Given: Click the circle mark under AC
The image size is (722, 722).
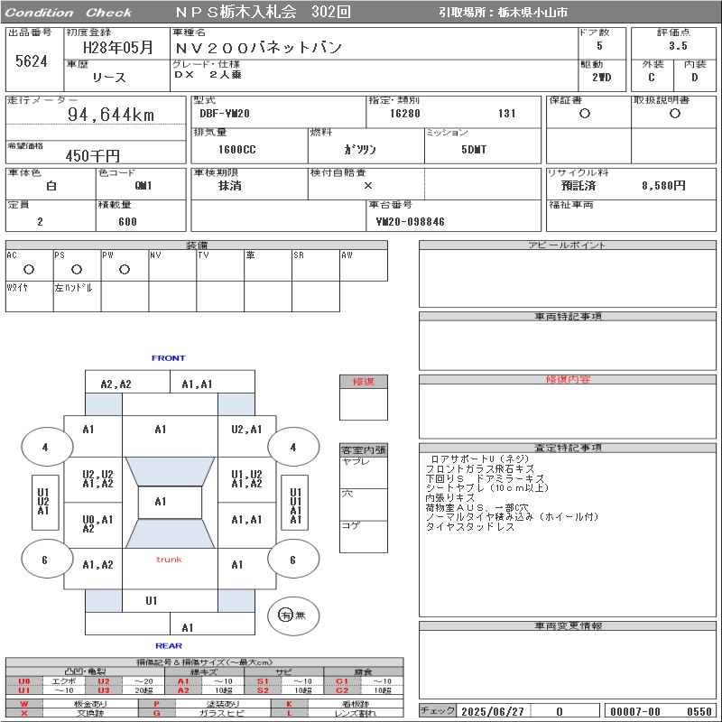Looking at the screenshot, I should [29, 269].
